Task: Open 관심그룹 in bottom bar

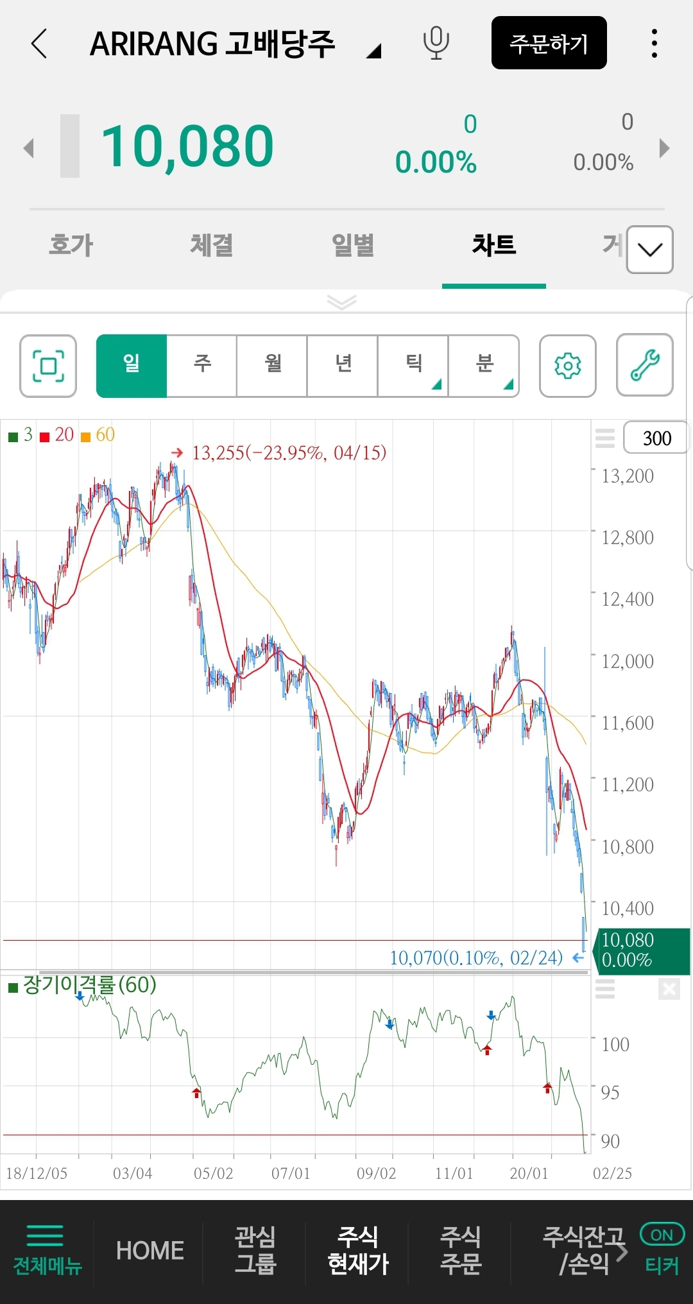Action: pyautogui.click(x=255, y=1250)
